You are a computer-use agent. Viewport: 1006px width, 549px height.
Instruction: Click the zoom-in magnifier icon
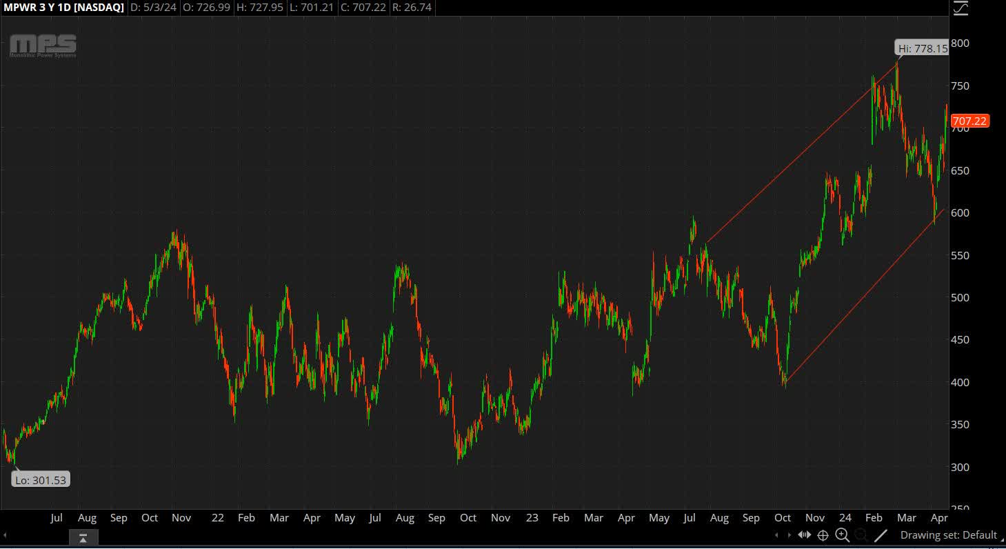pos(842,535)
